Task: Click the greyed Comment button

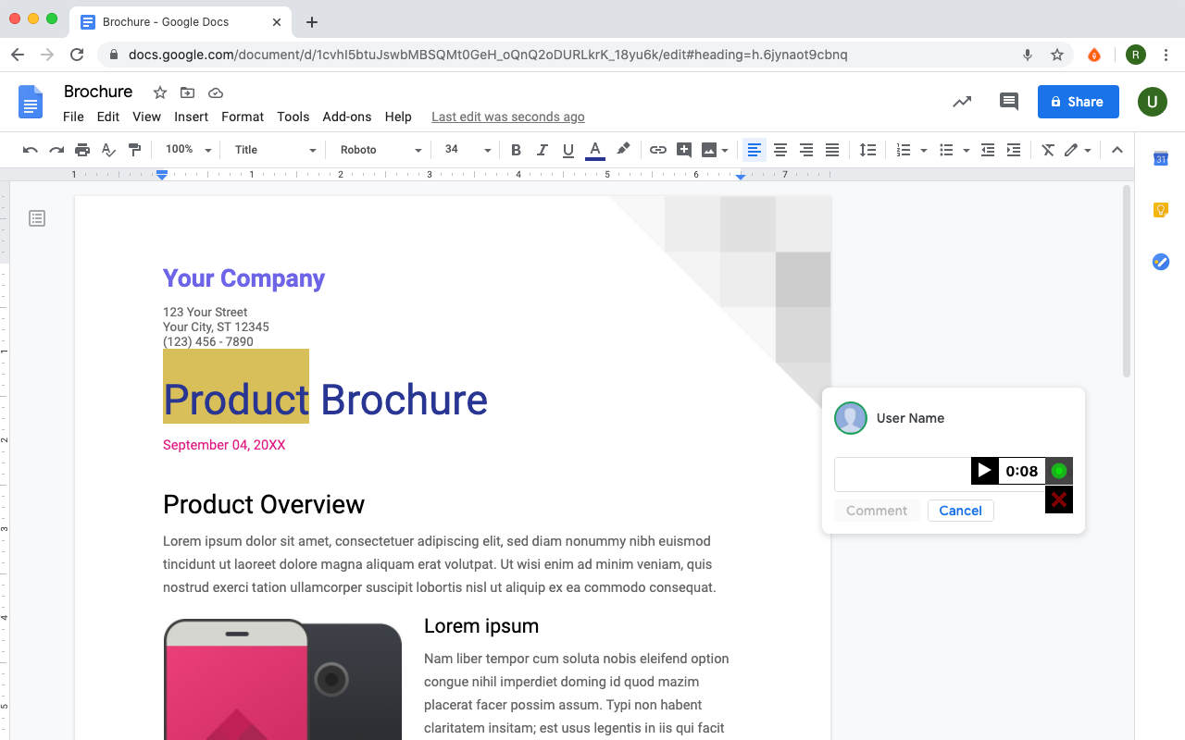Action: [877, 511]
